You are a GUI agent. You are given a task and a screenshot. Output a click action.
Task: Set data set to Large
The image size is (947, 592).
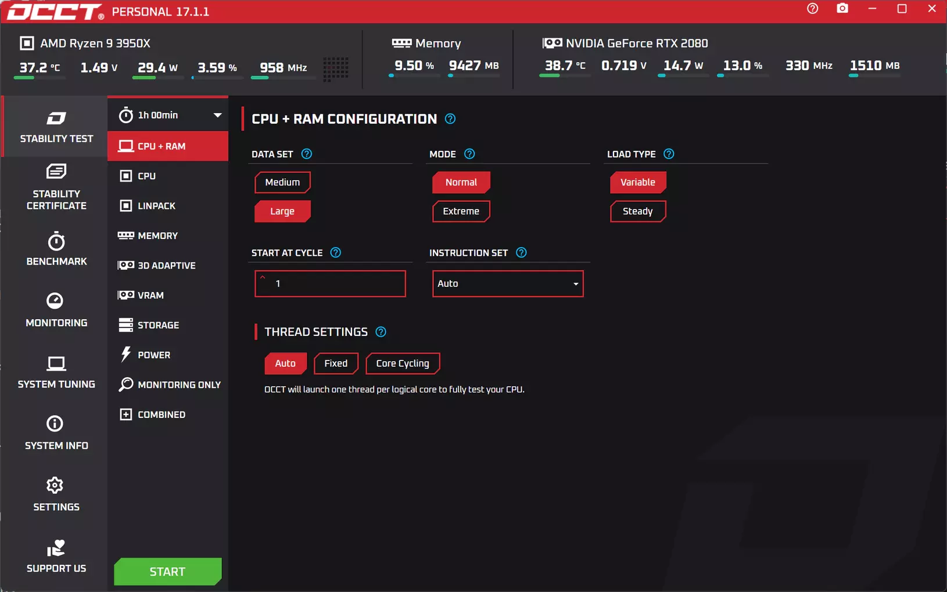point(282,211)
